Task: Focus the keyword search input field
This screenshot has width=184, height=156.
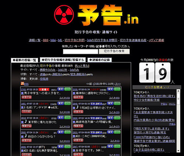Action: (x=81, y=51)
